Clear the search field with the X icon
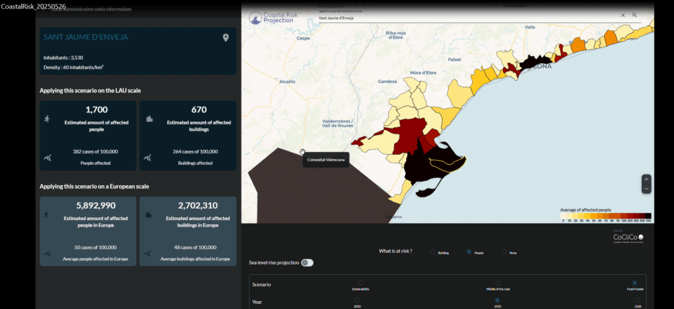 [x=623, y=15]
